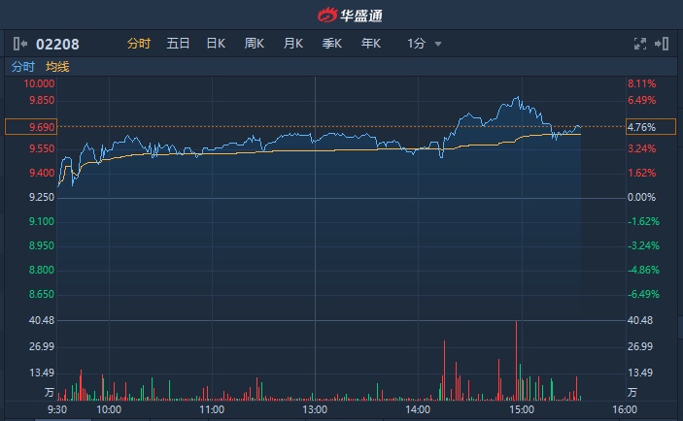
Task: Open the 周K weekly chart tab
Action: 255,43
